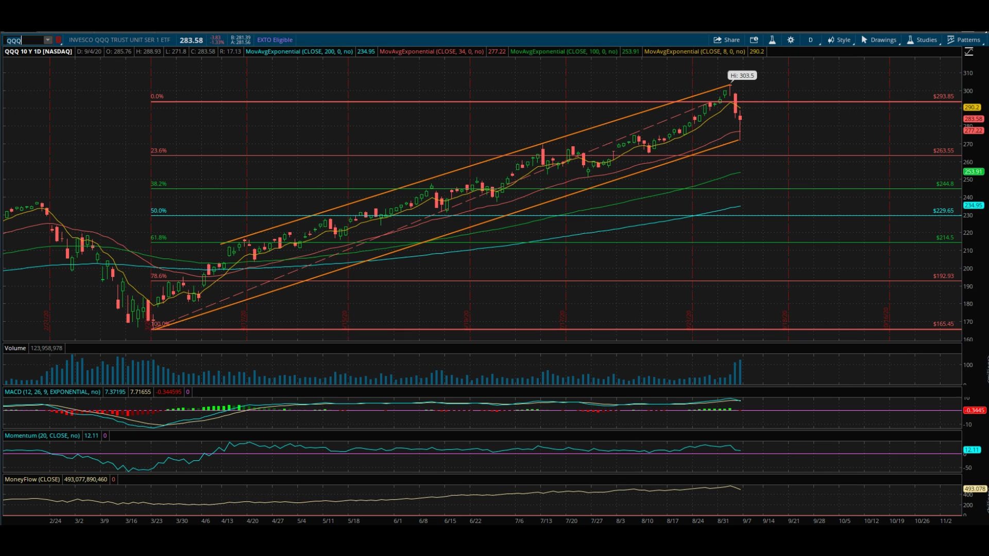Click the green 253.91 price axis tag

click(973, 172)
